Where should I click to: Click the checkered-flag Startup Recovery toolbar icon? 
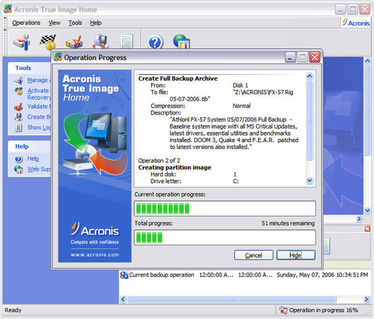pyautogui.click(x=48, y=42)
